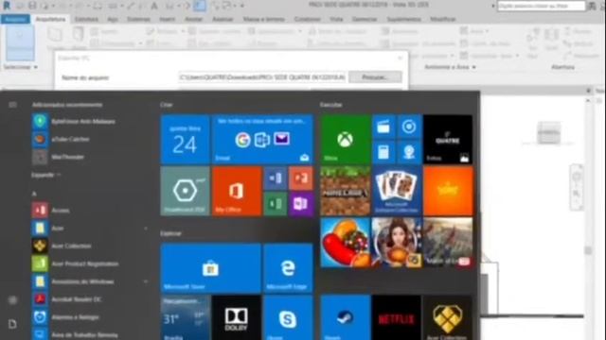
Task: Open the Netflix tile
Action: [397, 318]
